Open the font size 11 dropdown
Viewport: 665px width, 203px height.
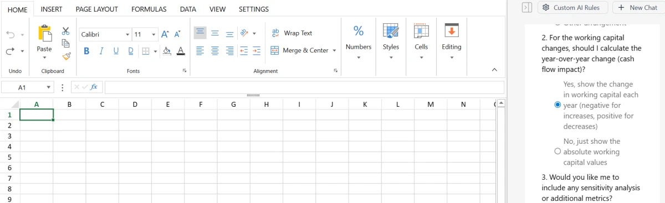click(x=154, y=34)
